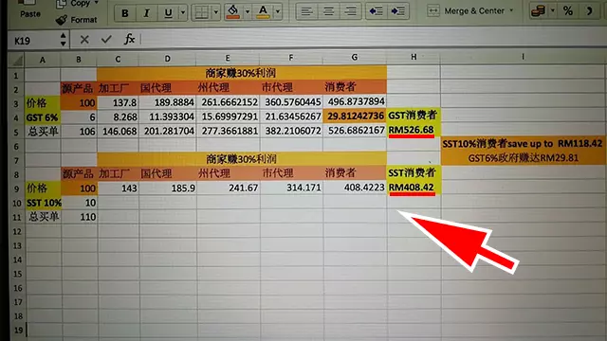The image size is (607, 341).
Task: Decrease indent
Action: (376, 11)
